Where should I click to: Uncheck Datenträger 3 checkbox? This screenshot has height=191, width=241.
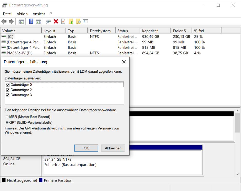[x=7, y=95]
